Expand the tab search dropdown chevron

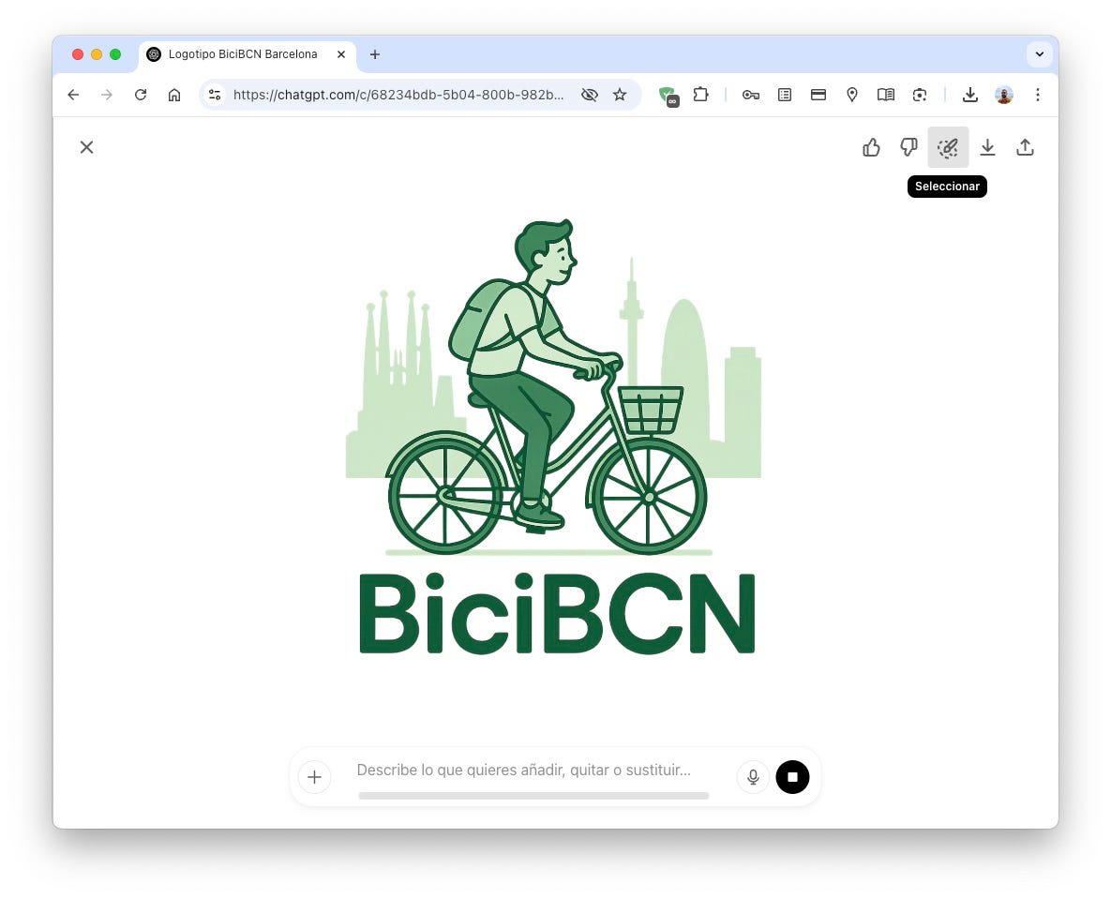(x=1040, y=54)
